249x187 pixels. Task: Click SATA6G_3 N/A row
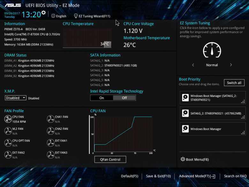100,70
